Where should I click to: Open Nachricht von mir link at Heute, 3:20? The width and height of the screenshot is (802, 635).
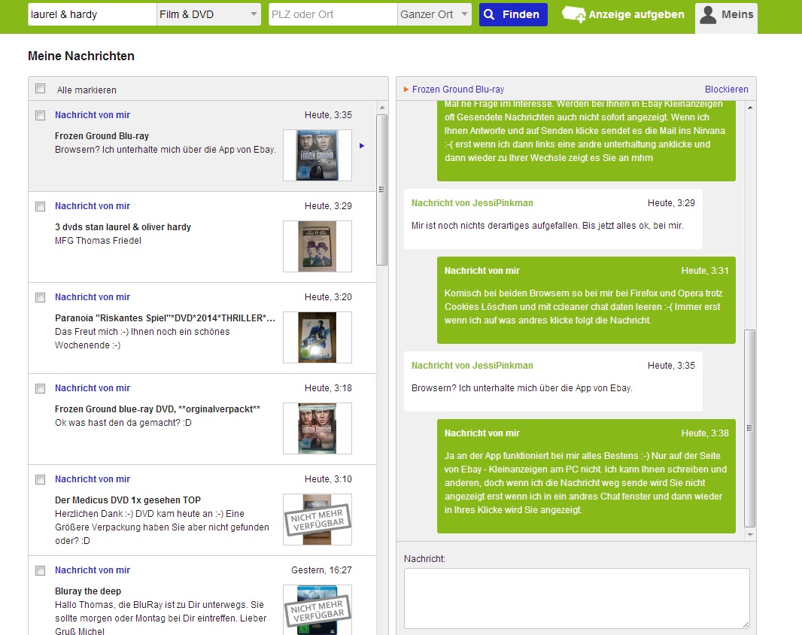coord(93,297)
